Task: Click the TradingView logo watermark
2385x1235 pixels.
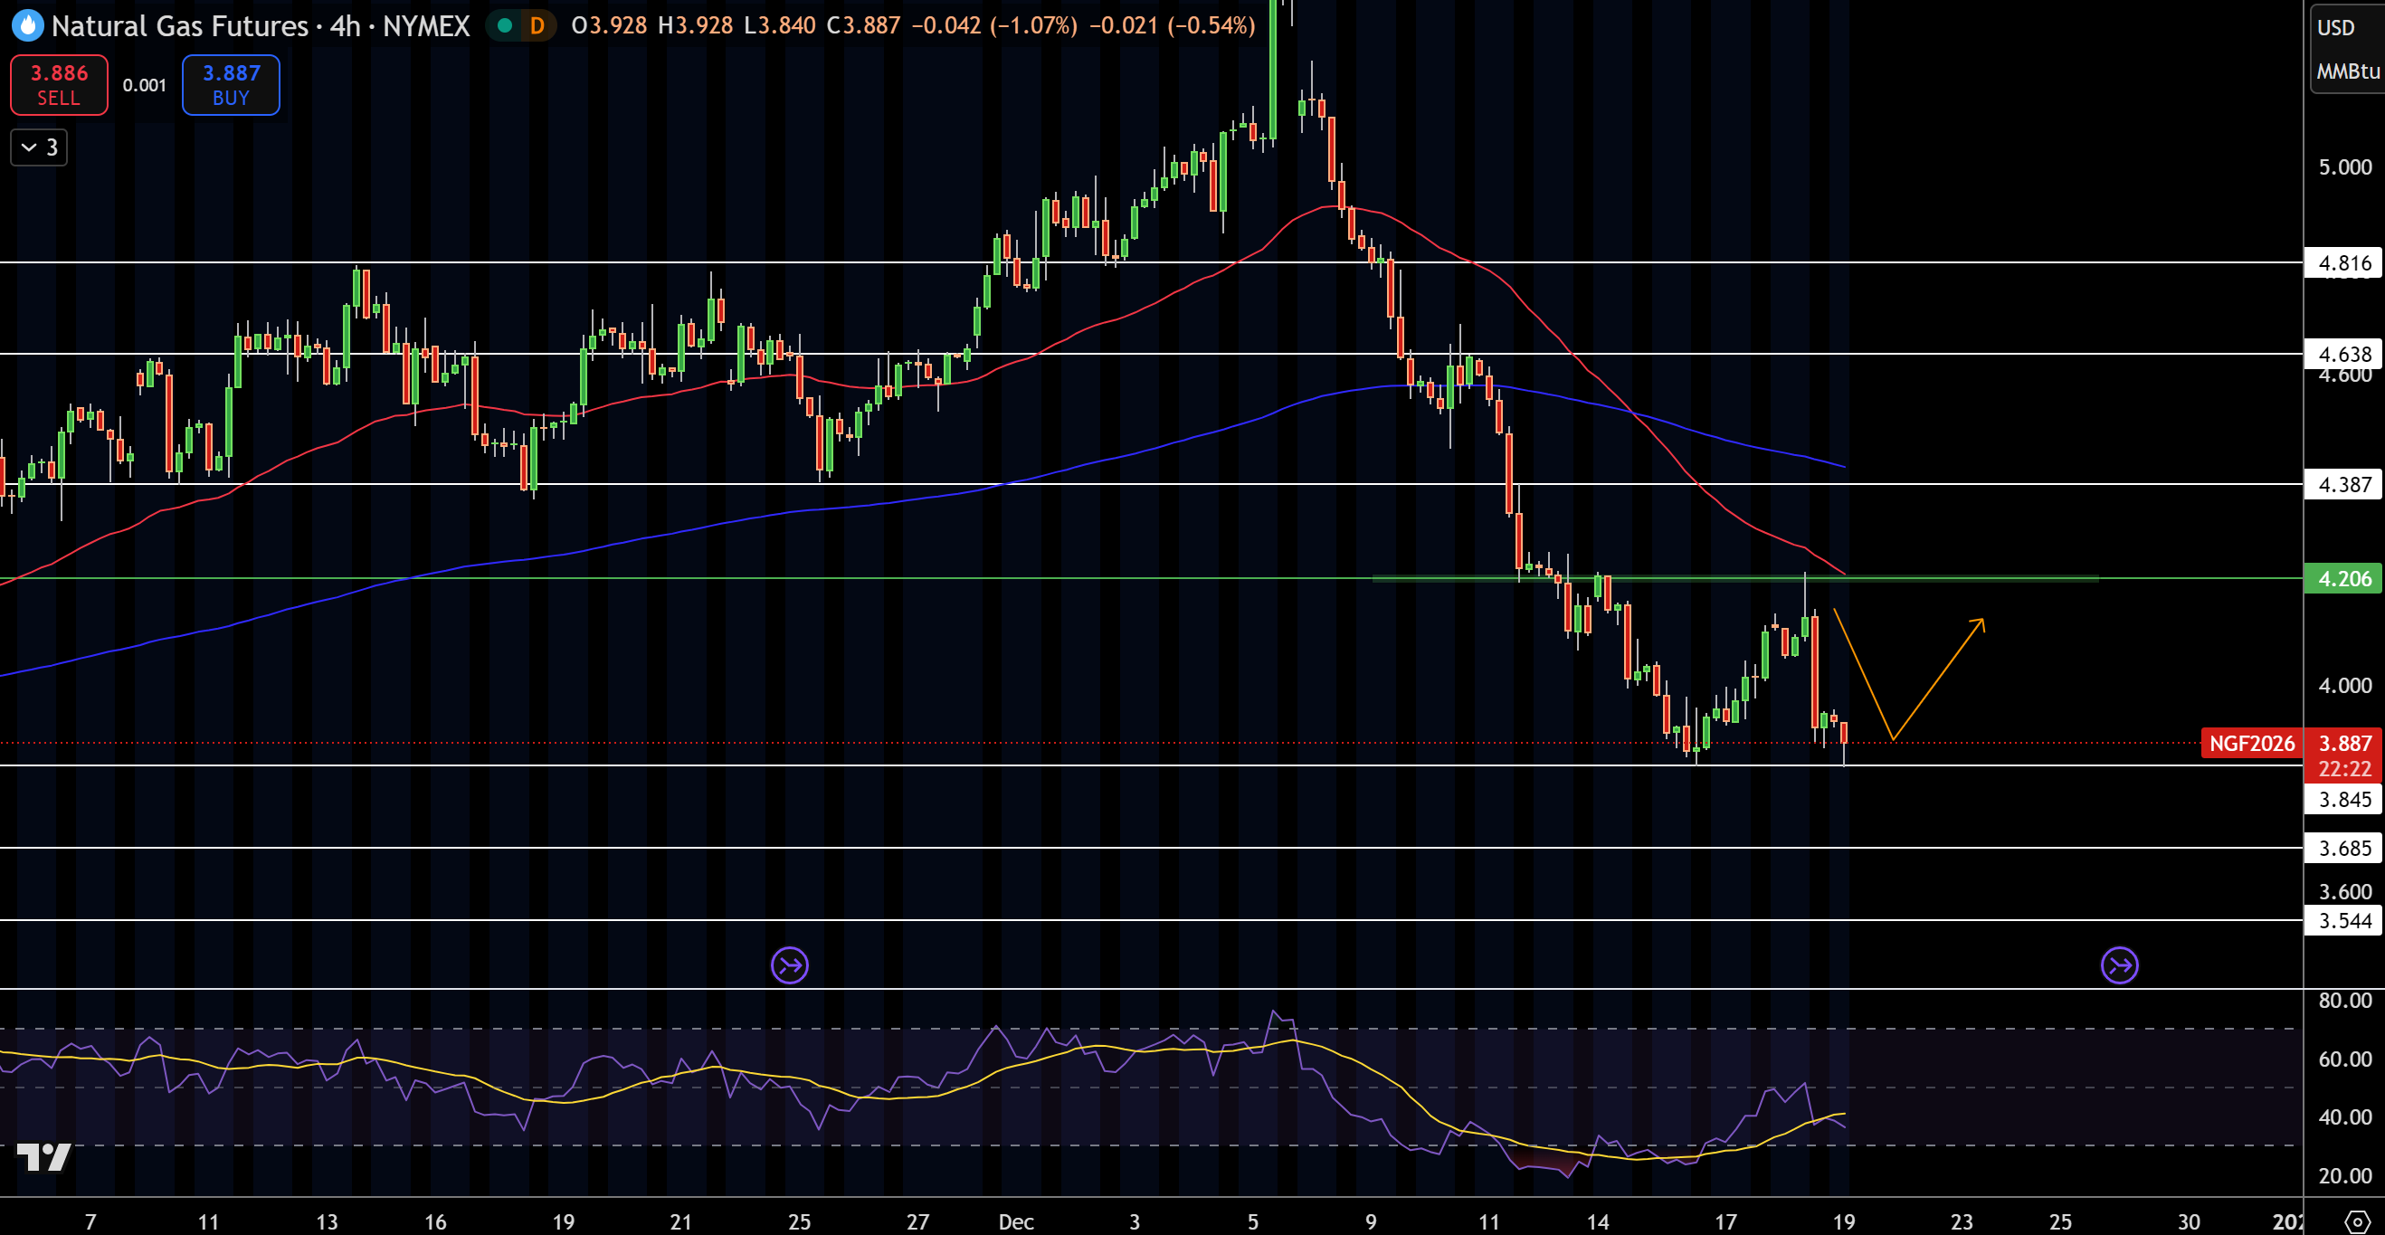Action: click(43, 1156)
